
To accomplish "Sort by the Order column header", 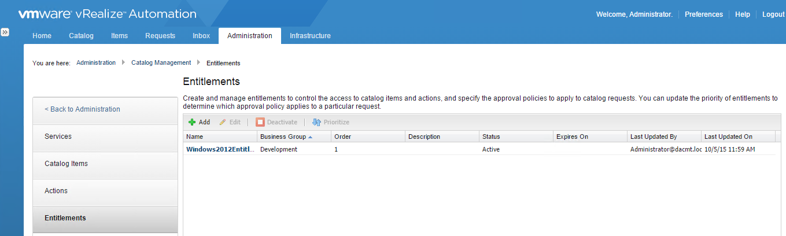I will 368,137.
